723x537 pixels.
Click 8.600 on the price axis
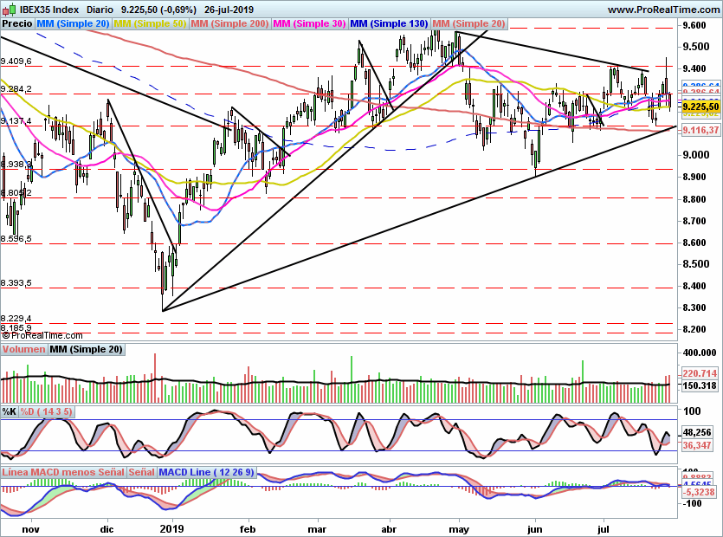[x=694, y=243]
